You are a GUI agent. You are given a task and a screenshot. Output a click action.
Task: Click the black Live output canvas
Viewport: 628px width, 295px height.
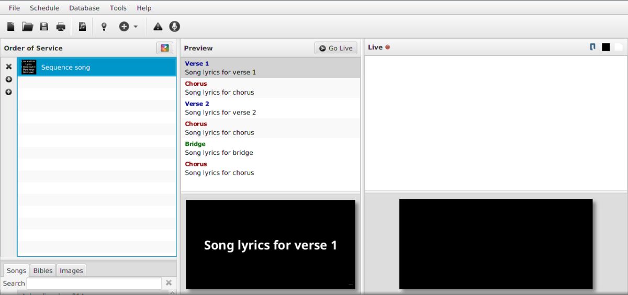click(x=496, y=244)
